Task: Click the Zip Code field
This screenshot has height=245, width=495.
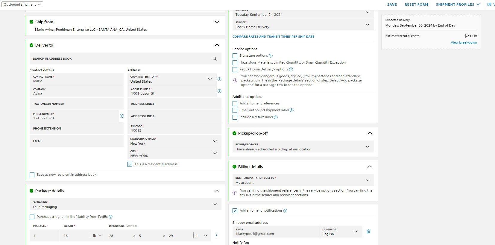Action: 174,128
